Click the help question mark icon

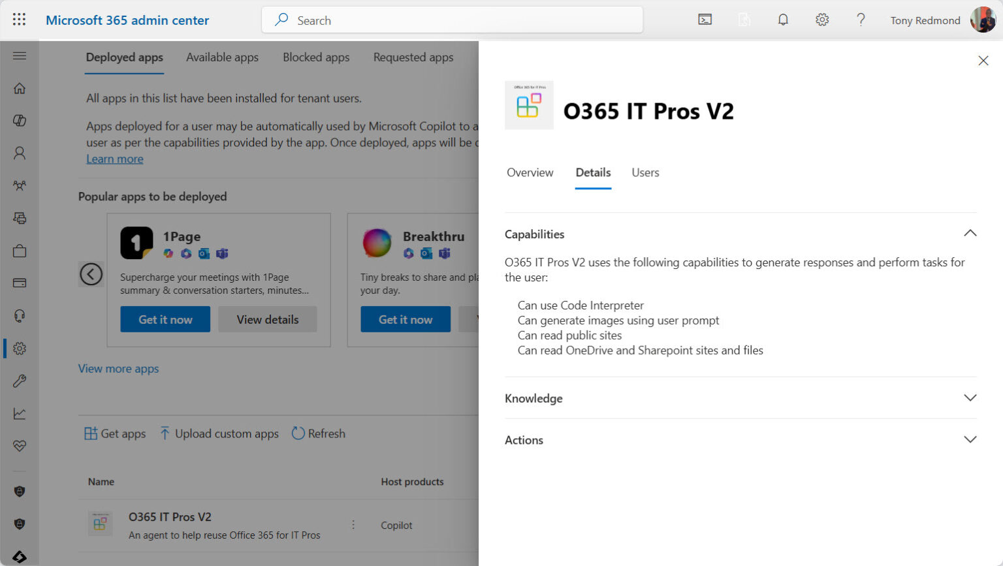point(861,20)
